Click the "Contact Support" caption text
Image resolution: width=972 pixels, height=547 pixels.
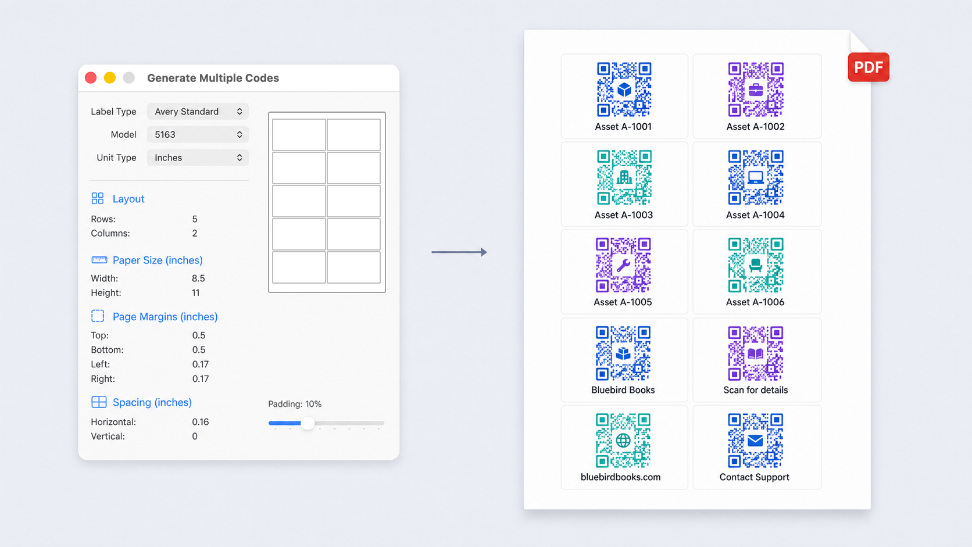pos(755,477)
